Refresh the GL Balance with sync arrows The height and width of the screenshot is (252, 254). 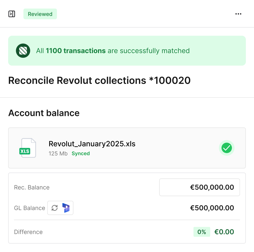click(x=55, y=208)
